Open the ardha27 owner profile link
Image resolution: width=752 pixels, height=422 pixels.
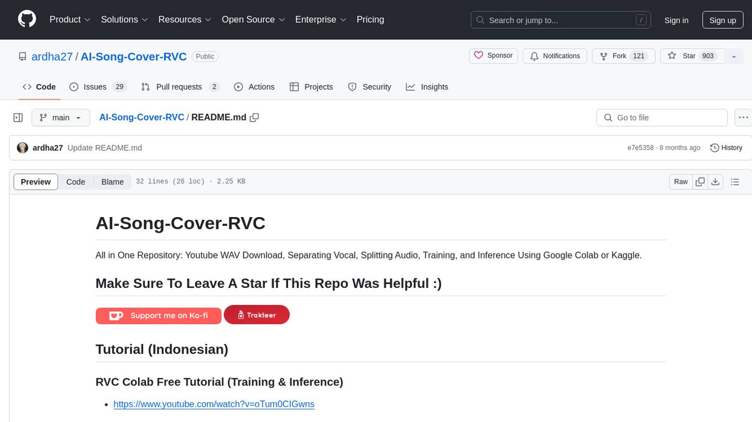point(53,56)
